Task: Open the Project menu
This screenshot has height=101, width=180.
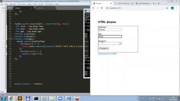Action: [x=41, y=4]
